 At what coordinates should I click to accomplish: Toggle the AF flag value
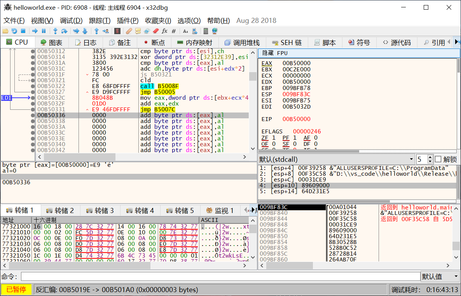pos(316,138)
